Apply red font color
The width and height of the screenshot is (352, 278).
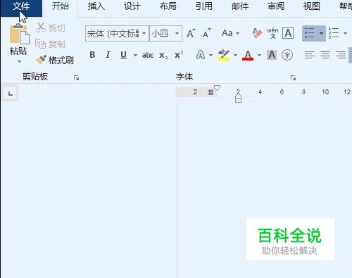tap(248, 56)
